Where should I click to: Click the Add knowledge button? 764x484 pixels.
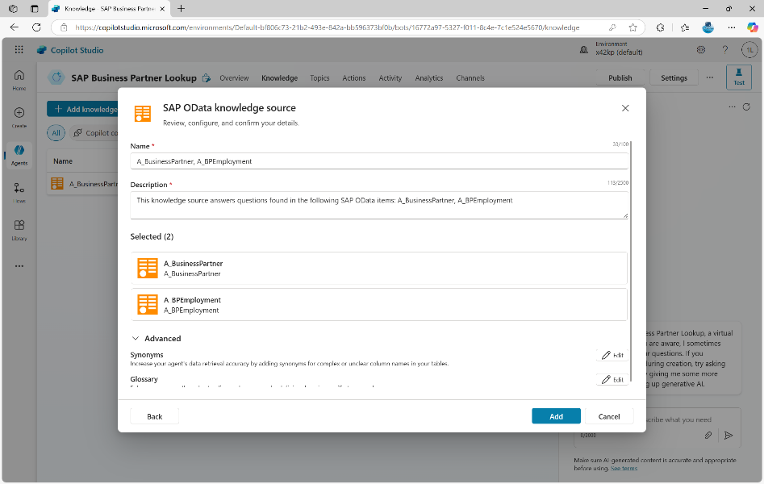coord(82,109)
